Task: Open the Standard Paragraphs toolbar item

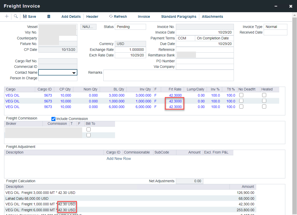Action: click(179, 17)
